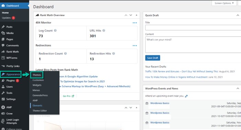Open the Pages icon in sidebar
241x130 pixels.
pos(3,39)
